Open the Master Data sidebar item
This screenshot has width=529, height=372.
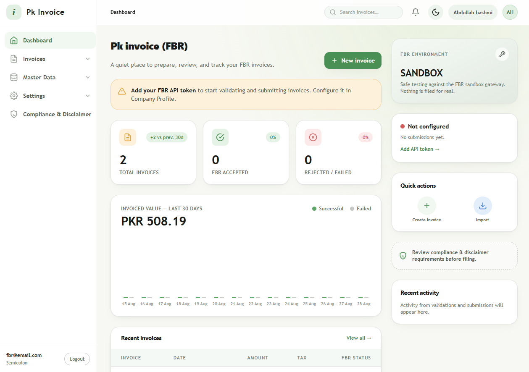coord(50,77)
